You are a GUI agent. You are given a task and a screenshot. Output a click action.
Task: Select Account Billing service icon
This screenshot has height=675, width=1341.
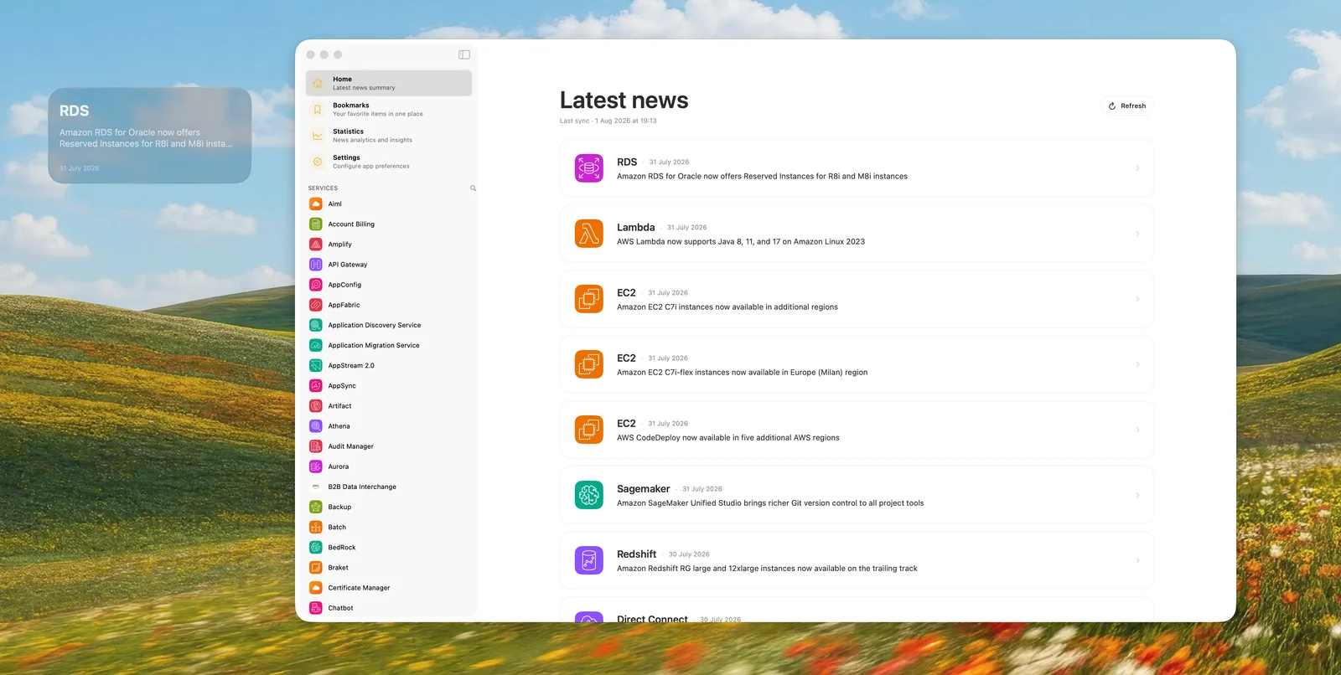[316, 224]
